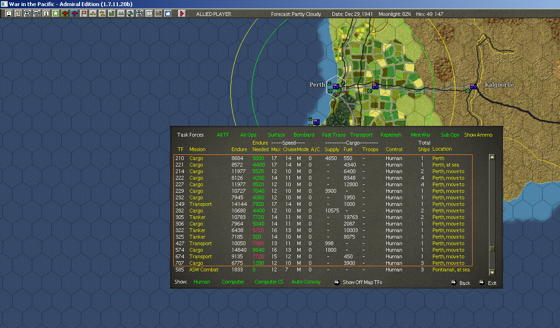The image size is (560, 328).
Task: Click the scrollbar up arrow
Action: pyautogui.click(x=492, y=157)
